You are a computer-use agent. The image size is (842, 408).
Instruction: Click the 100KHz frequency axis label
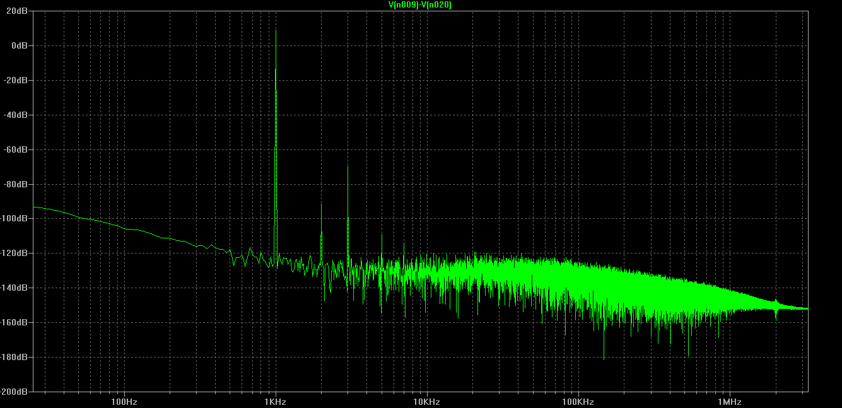point(578,402)
